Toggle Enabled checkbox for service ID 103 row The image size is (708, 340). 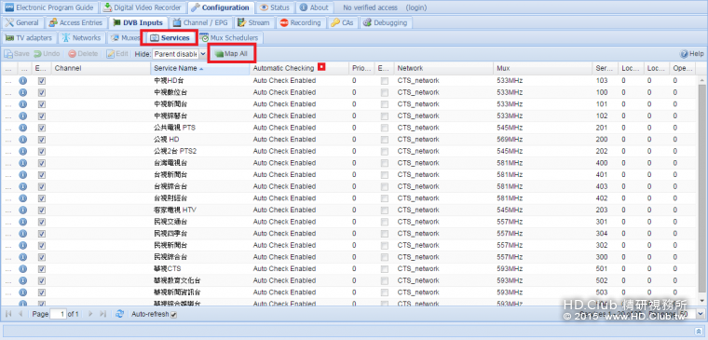[42, 81]
